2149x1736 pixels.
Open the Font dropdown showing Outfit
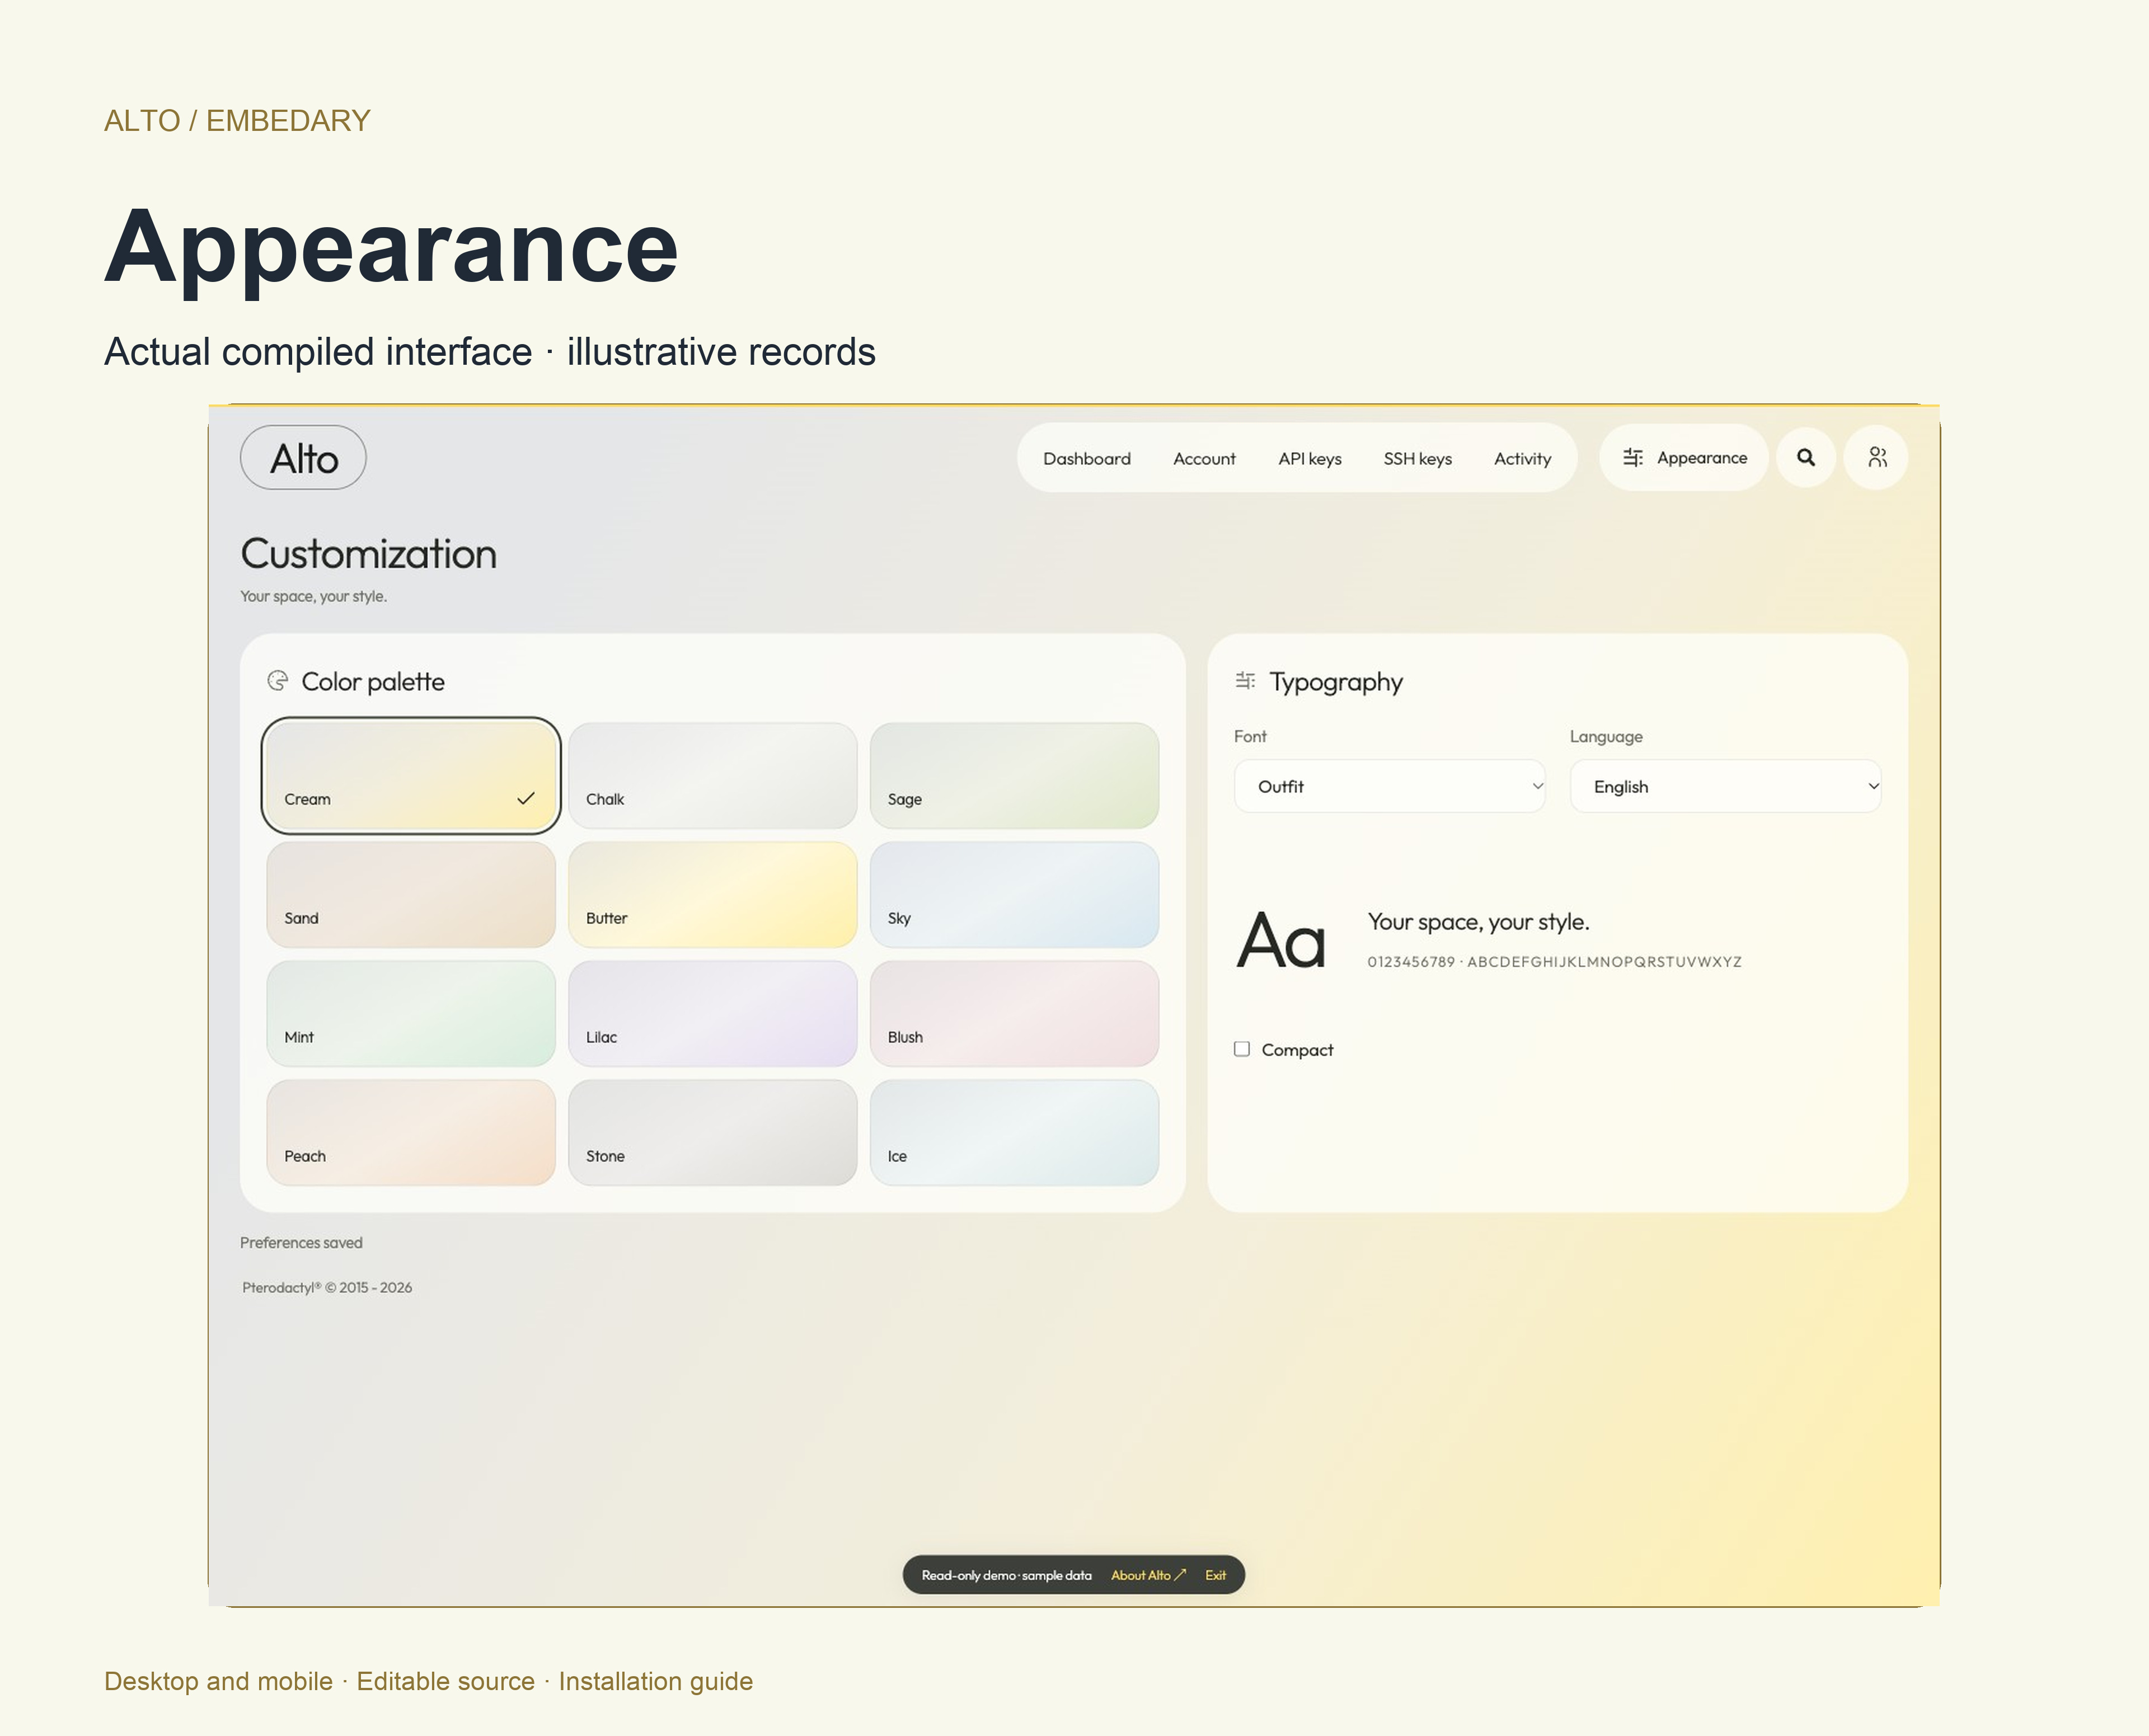(x=1390, y=786)
